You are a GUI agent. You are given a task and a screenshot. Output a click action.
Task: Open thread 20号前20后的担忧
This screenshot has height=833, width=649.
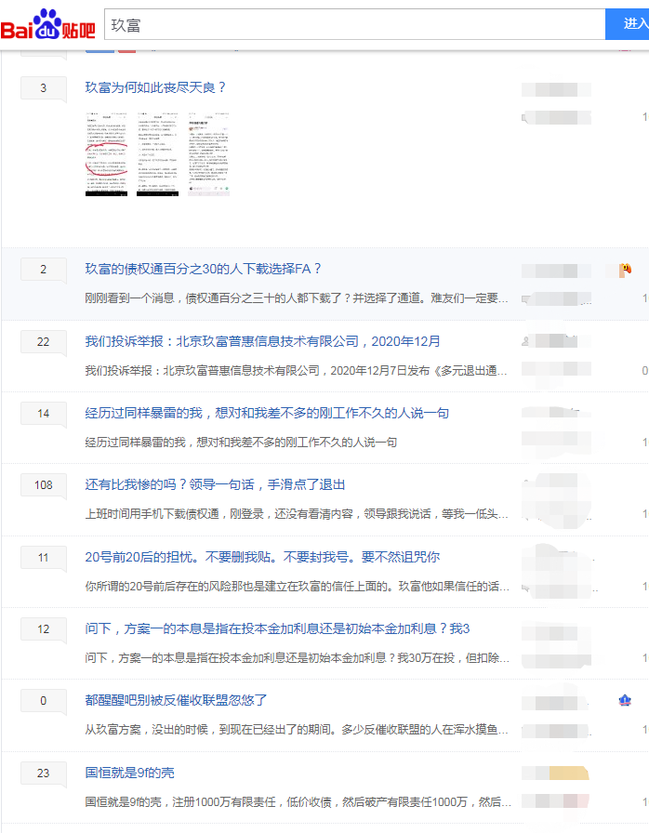click(262, 557)
